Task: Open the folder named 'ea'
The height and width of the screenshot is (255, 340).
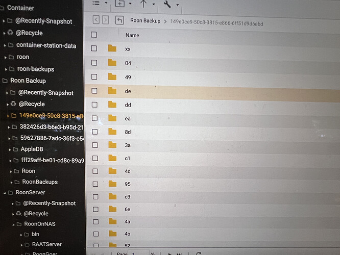Action: (128, 118)
